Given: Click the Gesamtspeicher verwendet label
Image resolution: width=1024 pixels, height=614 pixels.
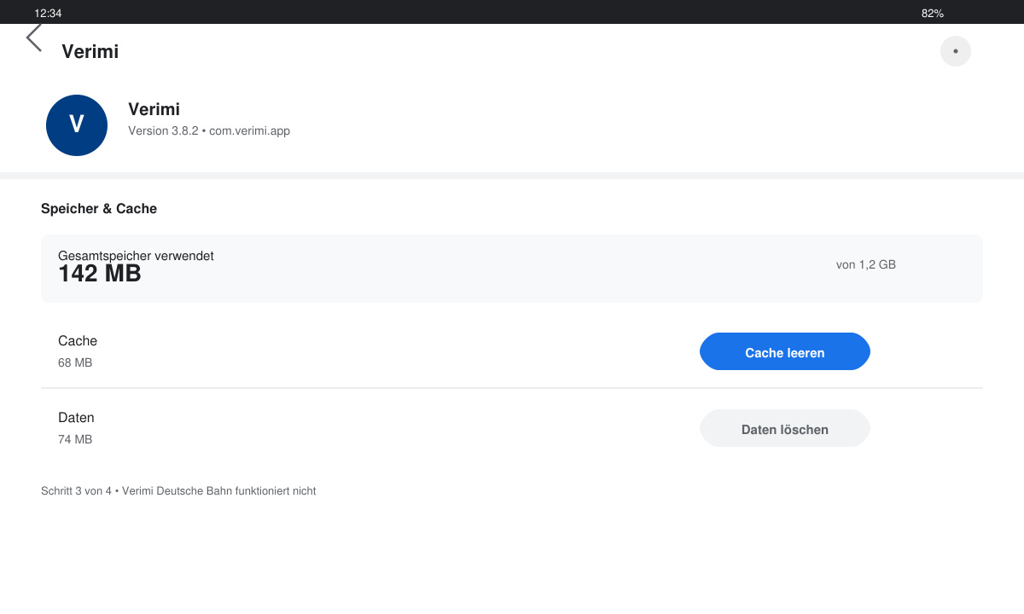Looking at the screenshot, I should tap(136, 256).
